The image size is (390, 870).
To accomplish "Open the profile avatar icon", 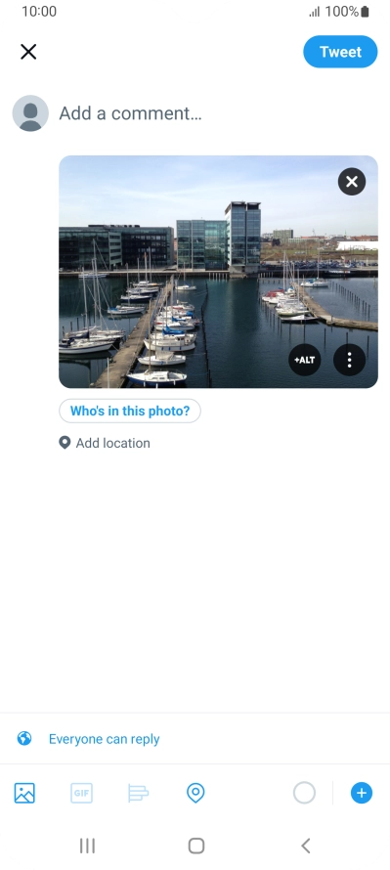I will (x=30, y=113).
